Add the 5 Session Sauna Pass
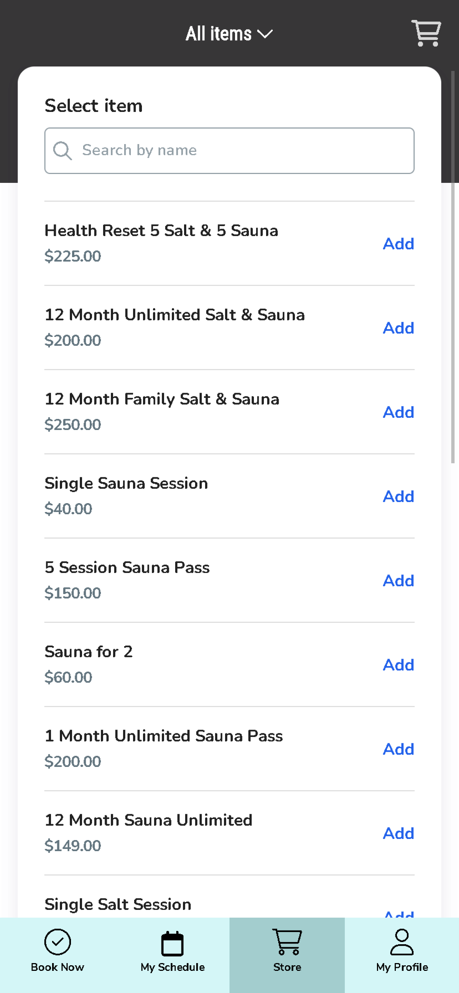The width and height of the screenshot is (459, 993). coord(398,580)
